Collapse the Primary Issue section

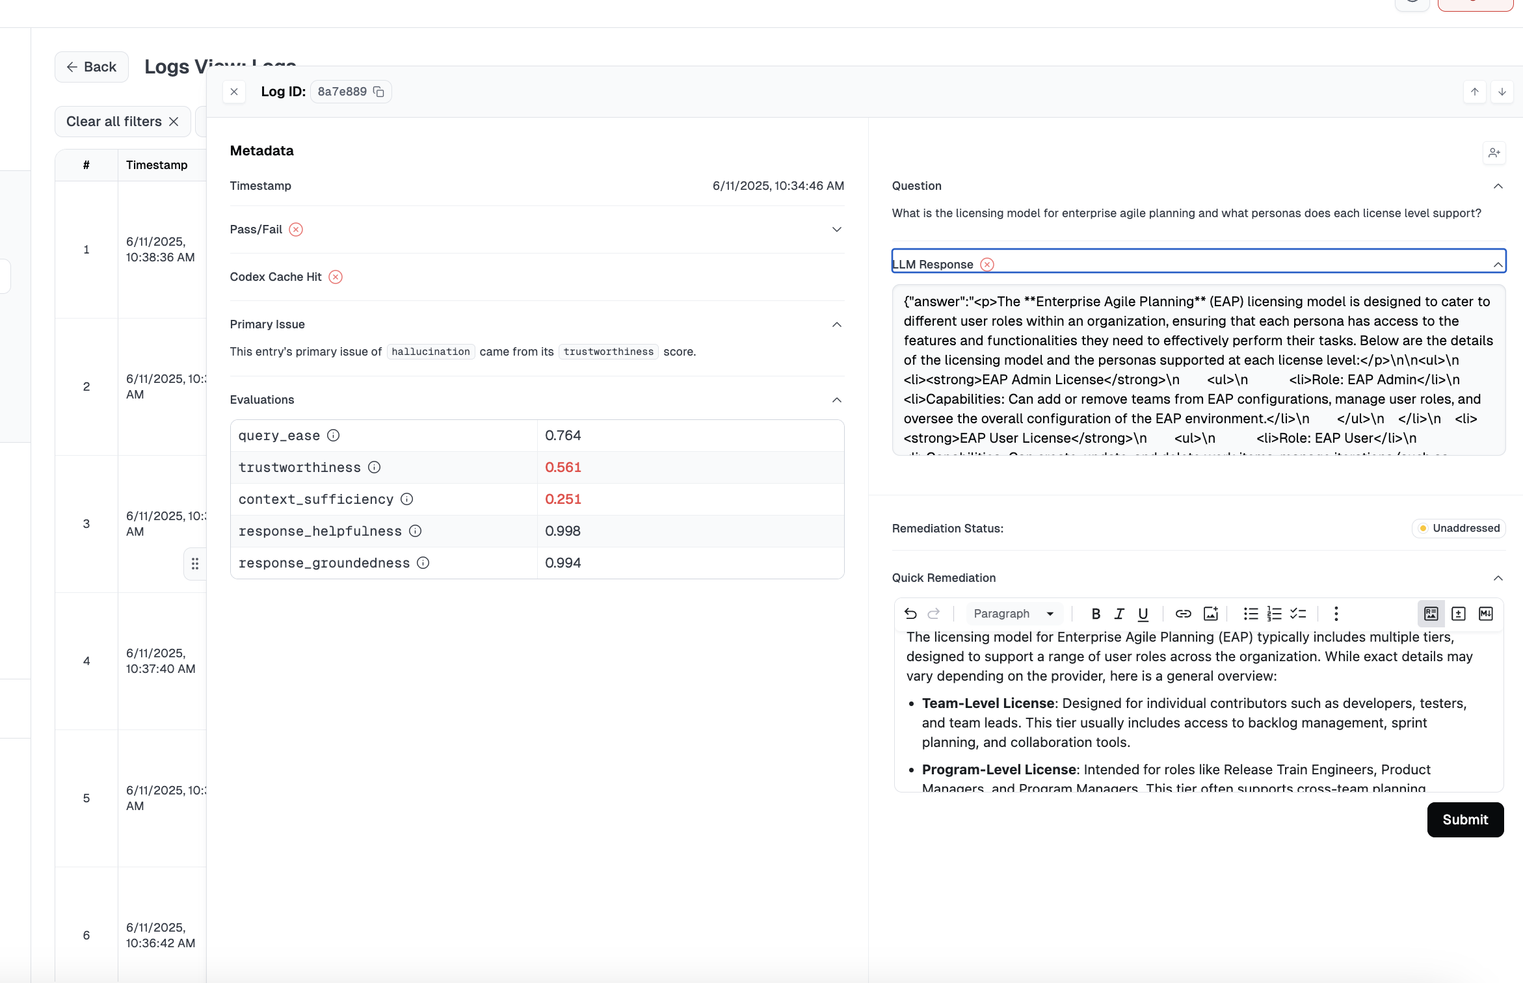[x=837, y=324]
